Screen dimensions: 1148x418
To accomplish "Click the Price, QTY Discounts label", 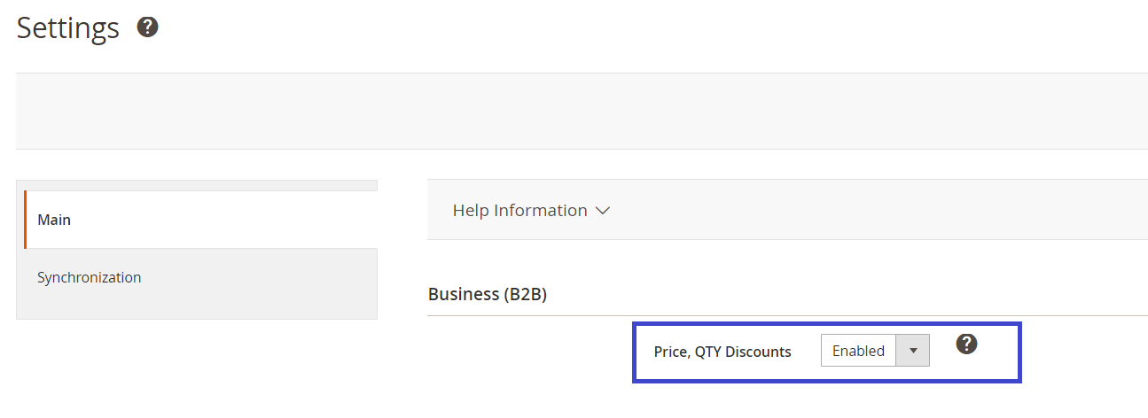I will [x=722, y=352].
